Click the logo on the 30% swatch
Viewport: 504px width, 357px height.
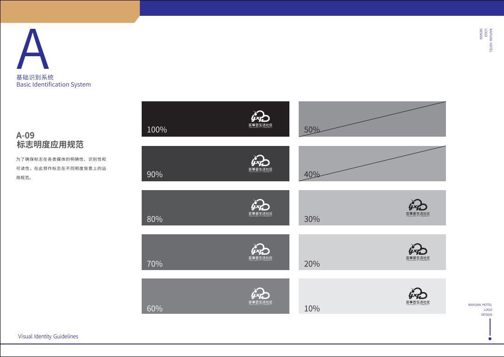(x=418, y=208)
